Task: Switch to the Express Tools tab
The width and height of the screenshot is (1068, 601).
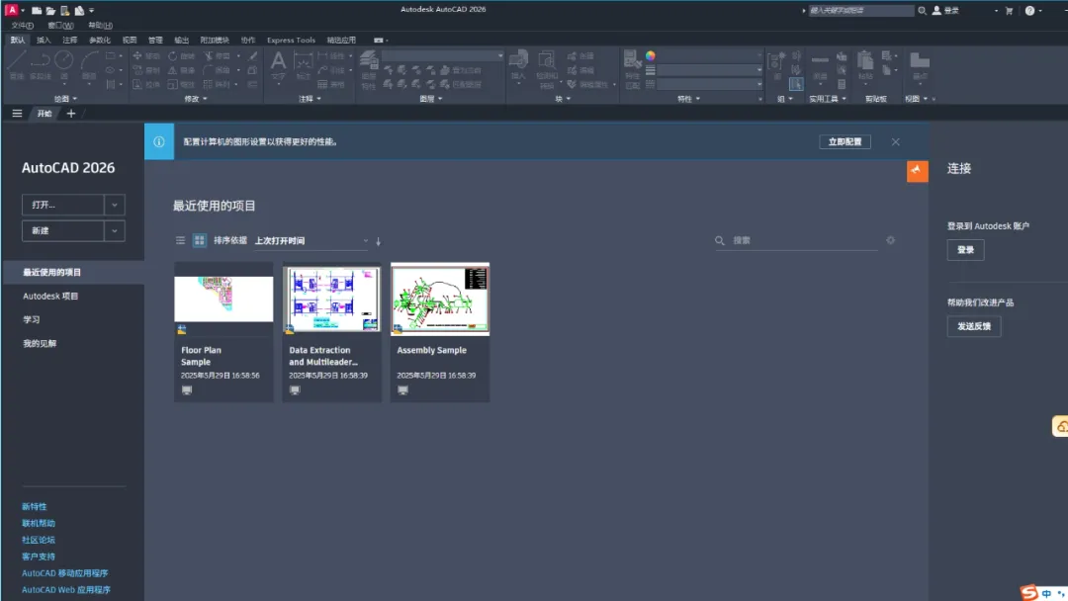Action: (x=291, y=41)
